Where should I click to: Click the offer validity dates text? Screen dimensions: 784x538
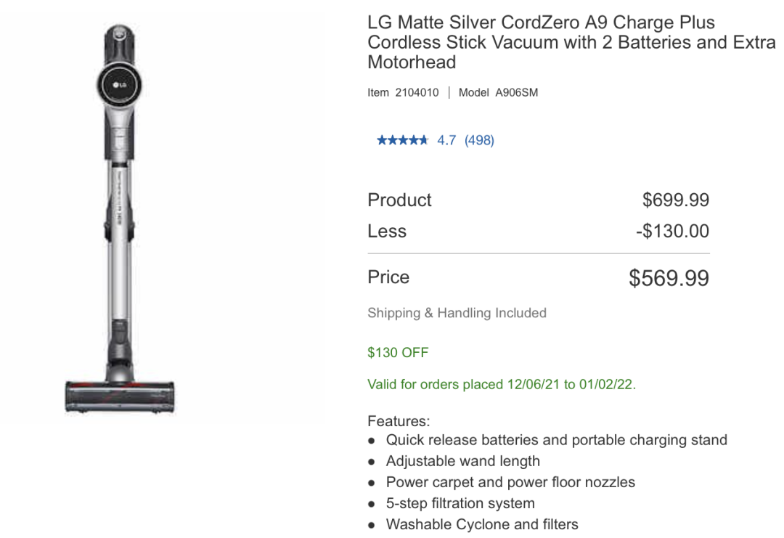pos(501,384)
